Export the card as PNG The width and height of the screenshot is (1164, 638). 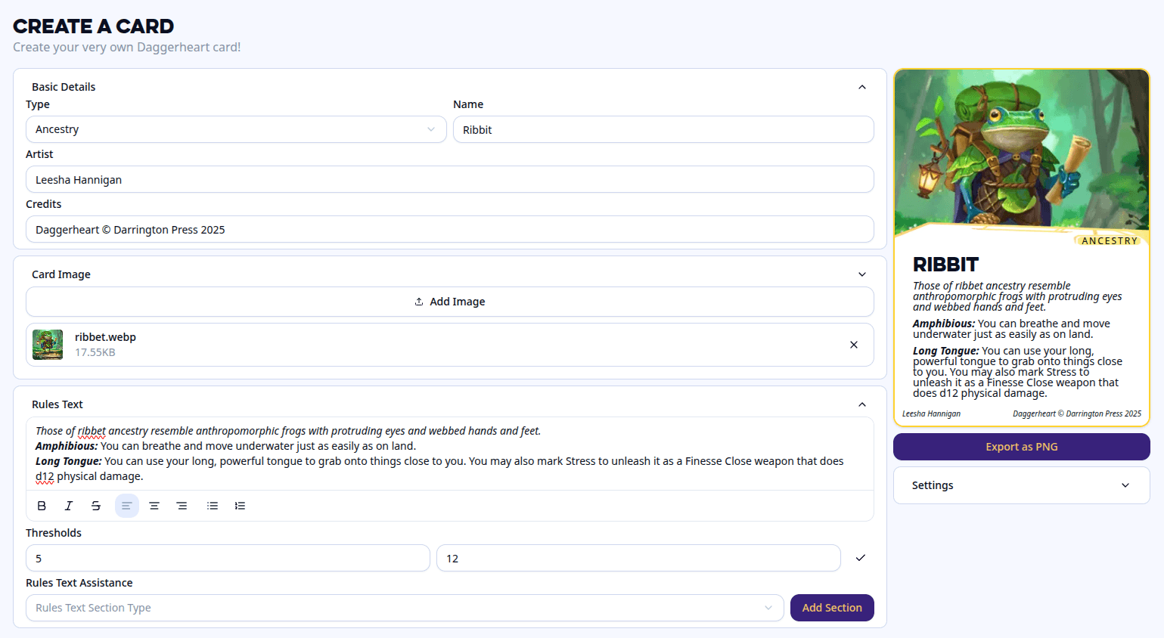1021,447
